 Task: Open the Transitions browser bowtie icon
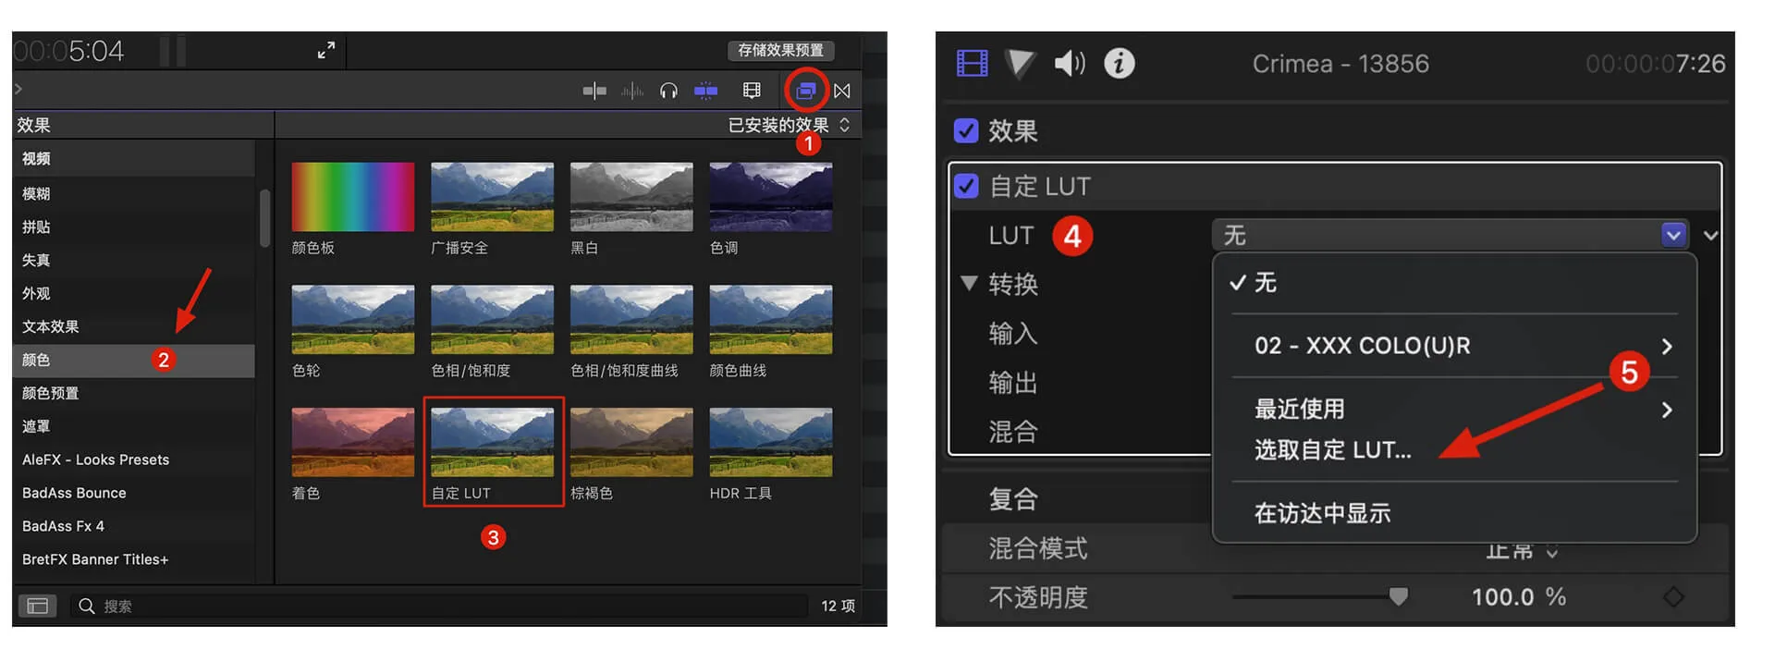842,91
